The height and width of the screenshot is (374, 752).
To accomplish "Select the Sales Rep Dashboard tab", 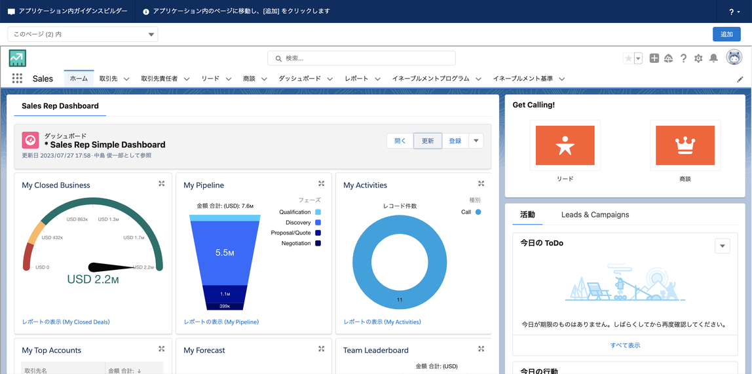I will click(60, 106).
